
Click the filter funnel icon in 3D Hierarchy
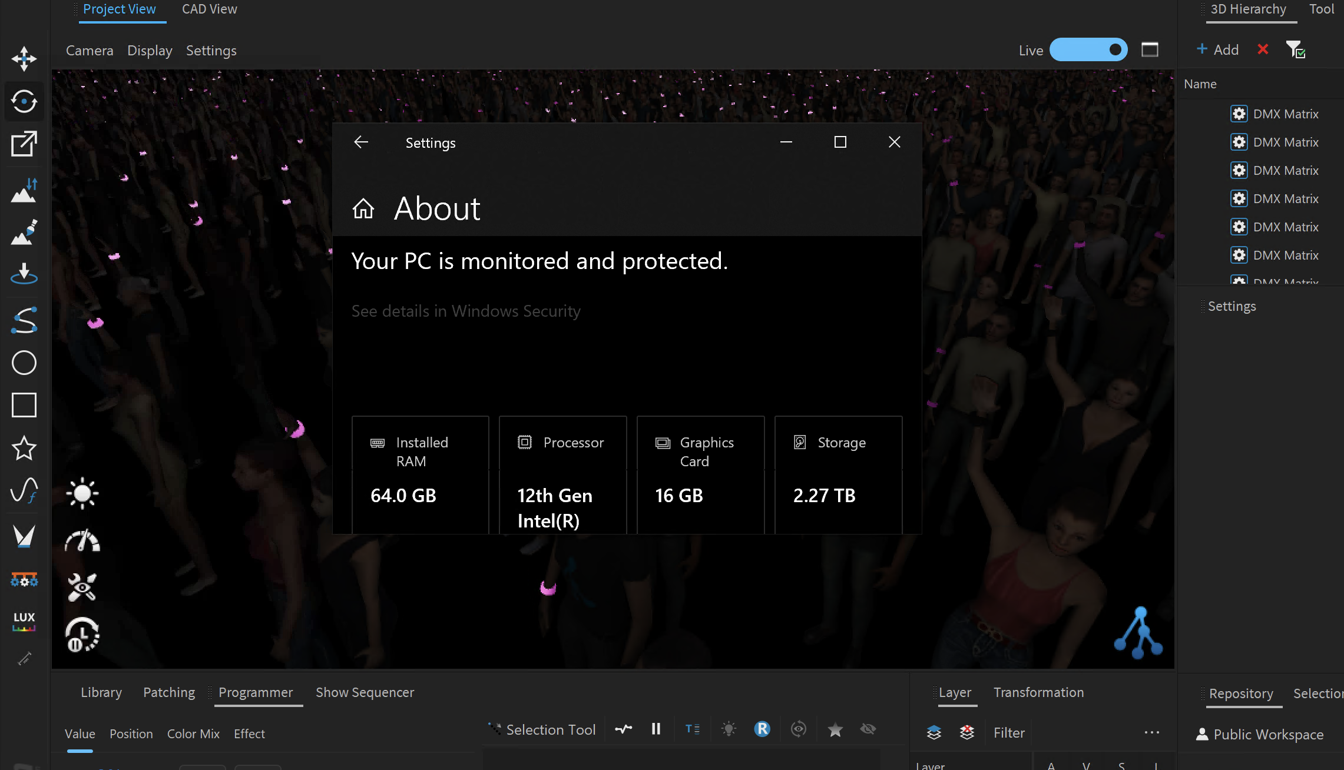tap(1295, 50)
